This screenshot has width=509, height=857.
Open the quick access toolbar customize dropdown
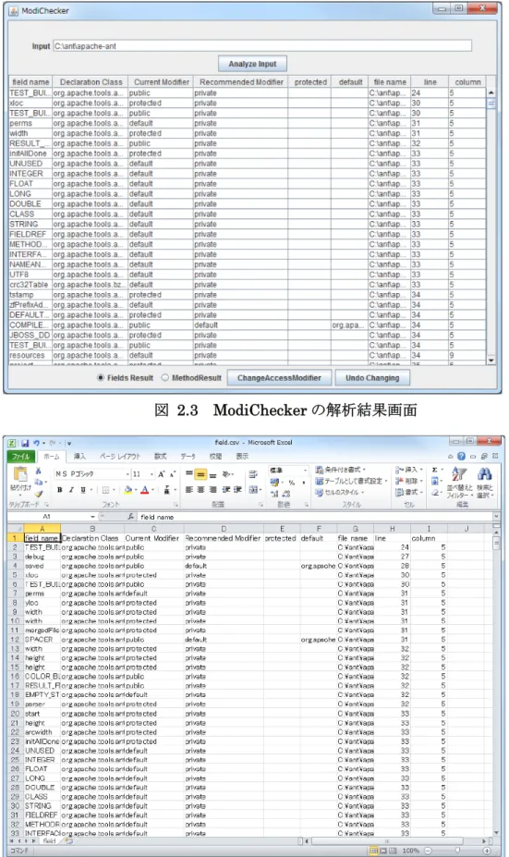point(68,443)
